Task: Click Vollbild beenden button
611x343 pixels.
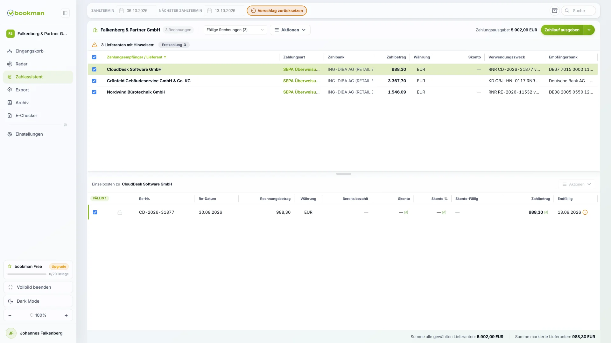Action: click(38, 287)
